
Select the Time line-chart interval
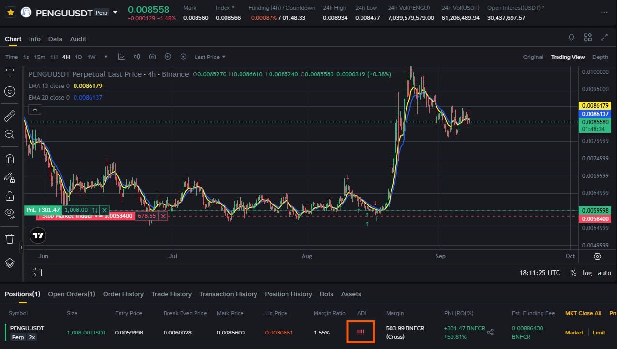pyautogui.click(x=12, y=57)
